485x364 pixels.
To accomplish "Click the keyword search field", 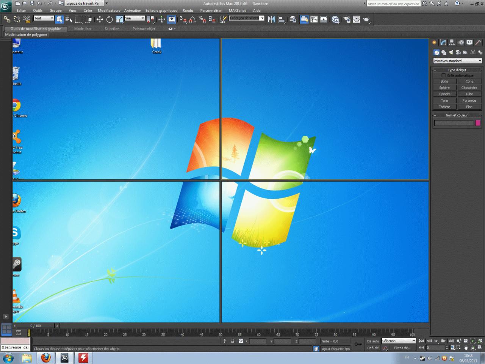I will click(x=393, y=4).
